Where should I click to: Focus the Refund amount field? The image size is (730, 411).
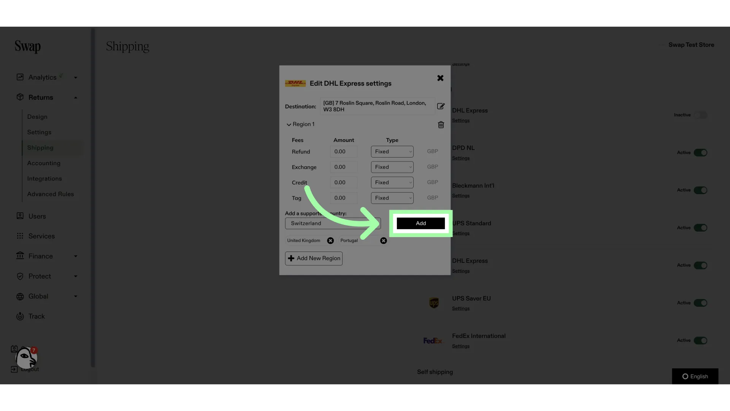344,151
